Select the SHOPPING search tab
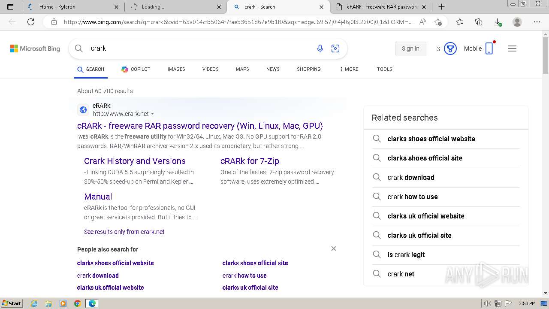The width and height of the screenshot is (549, 309). click(309, 69)
